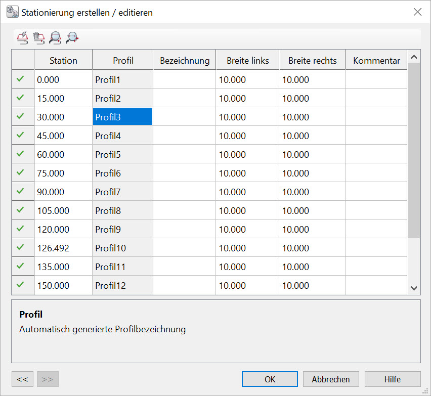
Task: Click the zoom to station magnifier icon
Action: click(x=55, y=37)
